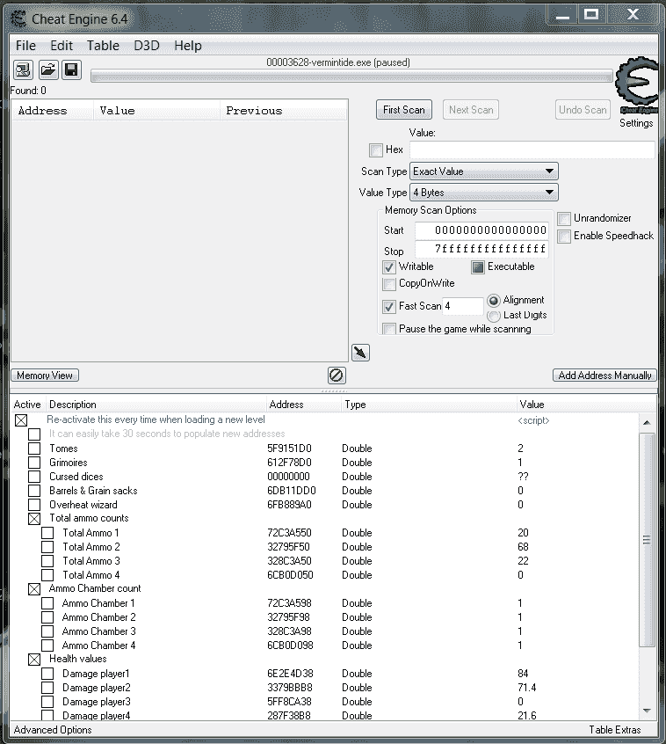The height and width of the screenshot is (744, 666).
Task: Click the found-list Value column header
Action: [x=157, y=111]
